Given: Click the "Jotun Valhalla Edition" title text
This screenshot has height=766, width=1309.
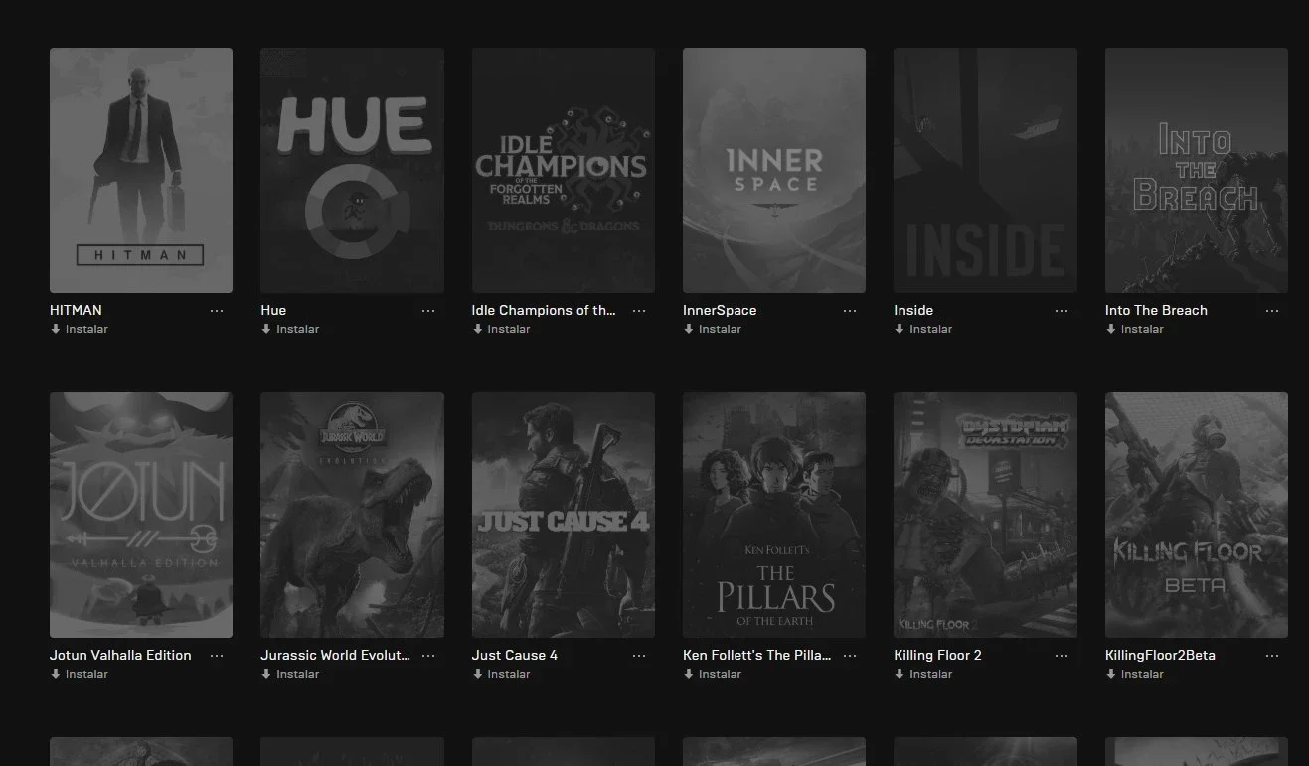Looking at the screenshot, I should tap(120, 655).
